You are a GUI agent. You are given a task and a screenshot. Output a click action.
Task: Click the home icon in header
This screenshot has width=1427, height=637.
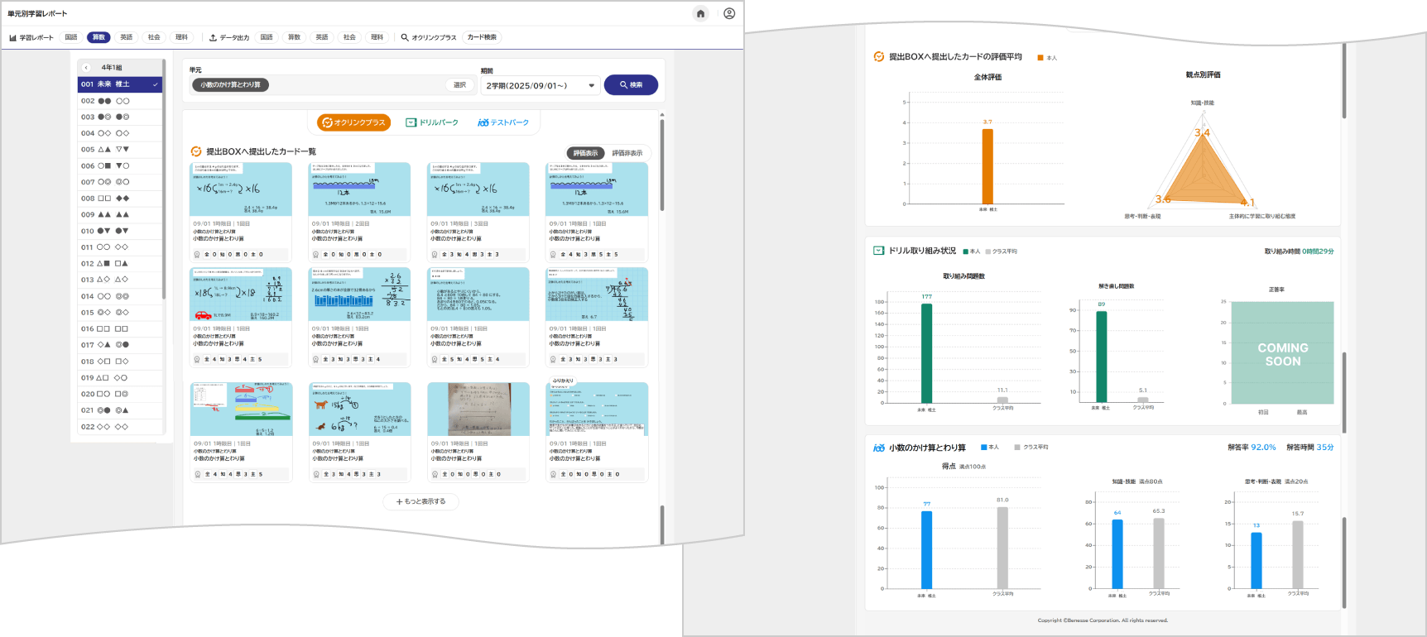700,13
